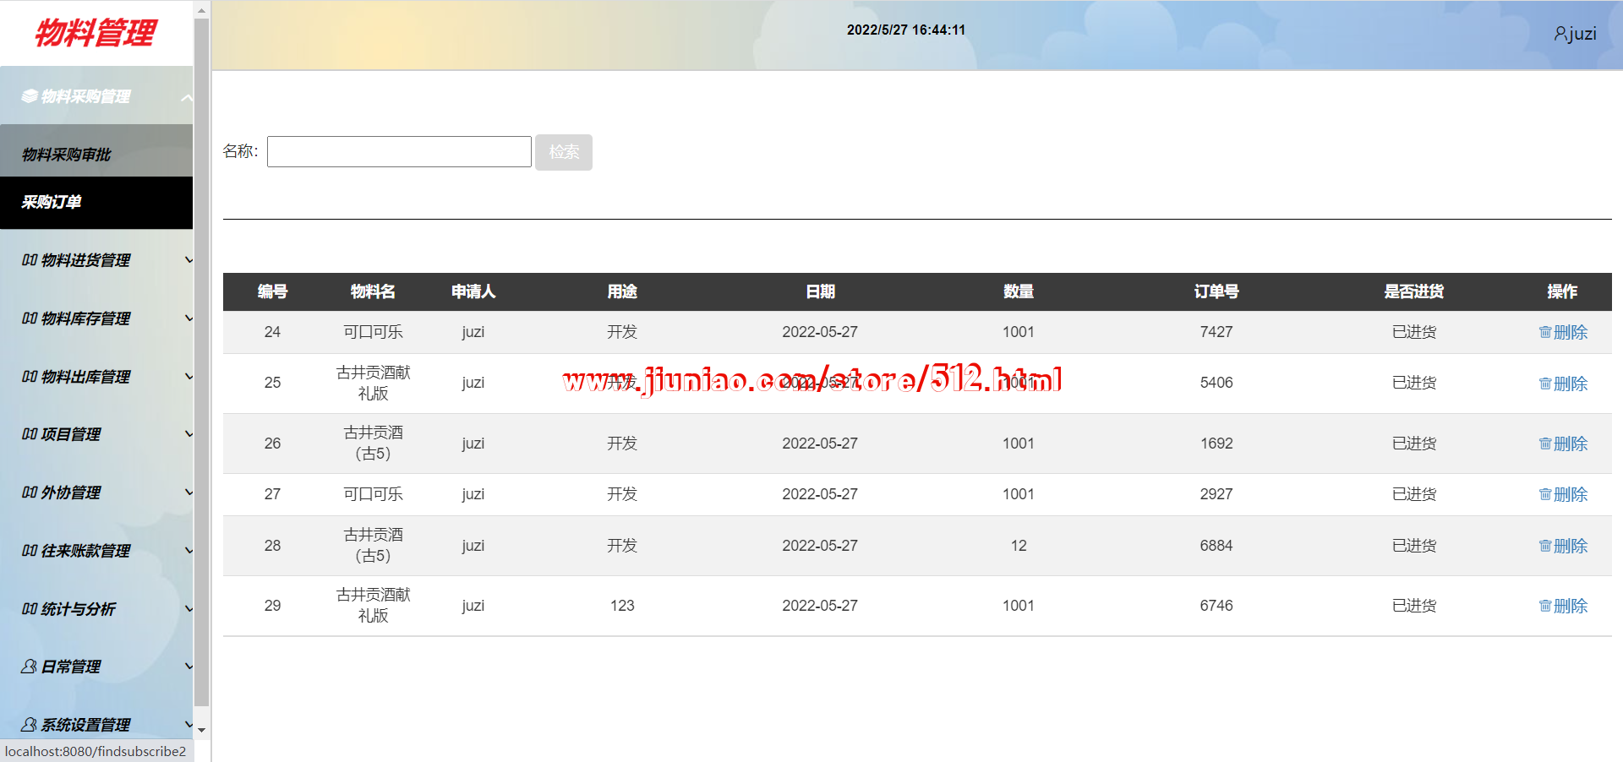
Task: Click the person icon beside 日常管理
Action: (30, 667)
